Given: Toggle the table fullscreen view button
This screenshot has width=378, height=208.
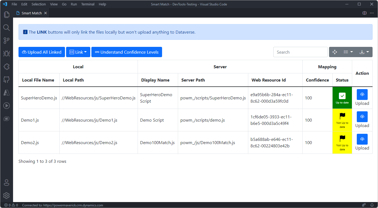Looking at the screenshot, I should click(x=335, y=52).
